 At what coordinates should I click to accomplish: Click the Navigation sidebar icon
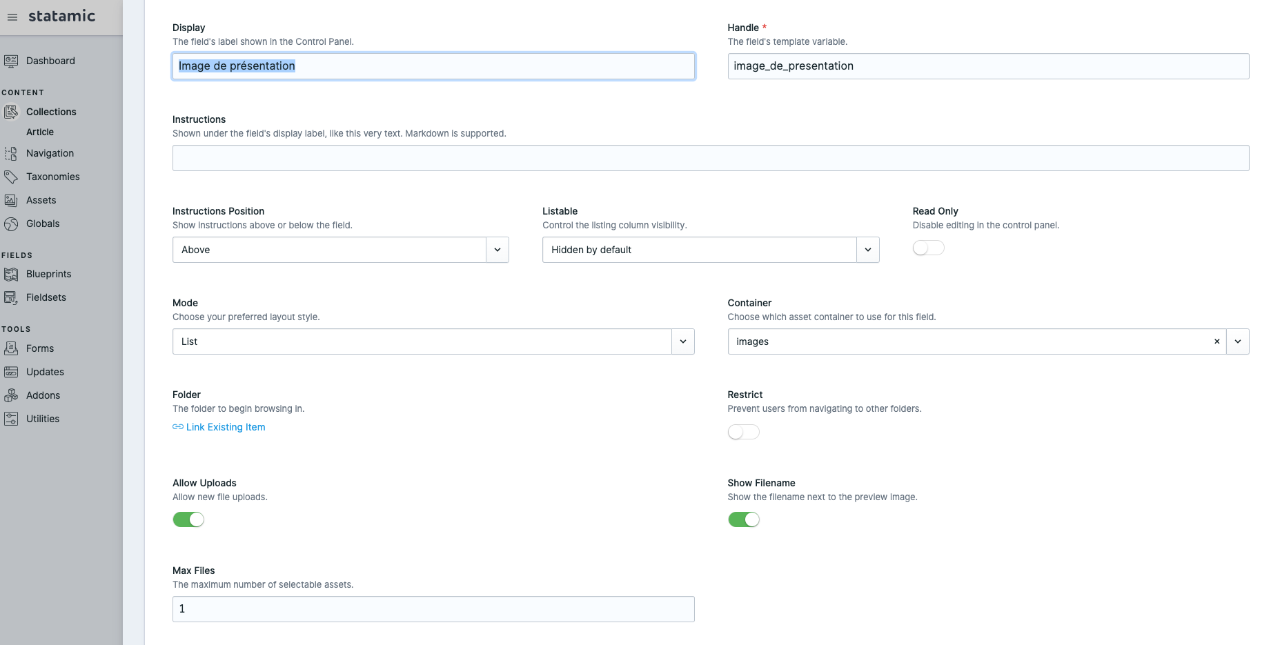coord(11,153)
